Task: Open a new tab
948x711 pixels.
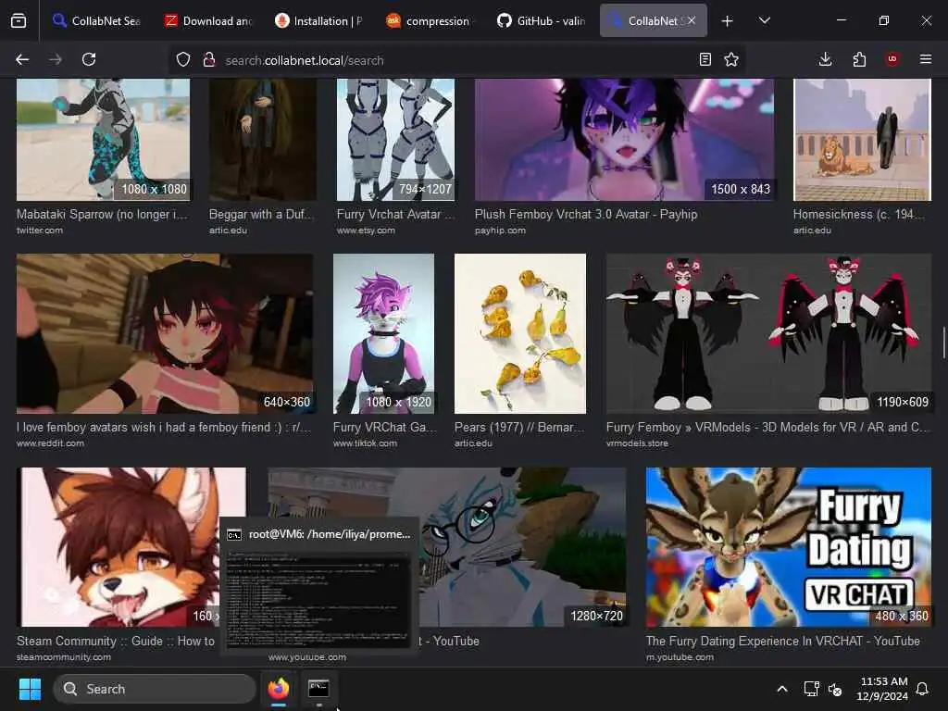Action: click(x=728, y=21)
